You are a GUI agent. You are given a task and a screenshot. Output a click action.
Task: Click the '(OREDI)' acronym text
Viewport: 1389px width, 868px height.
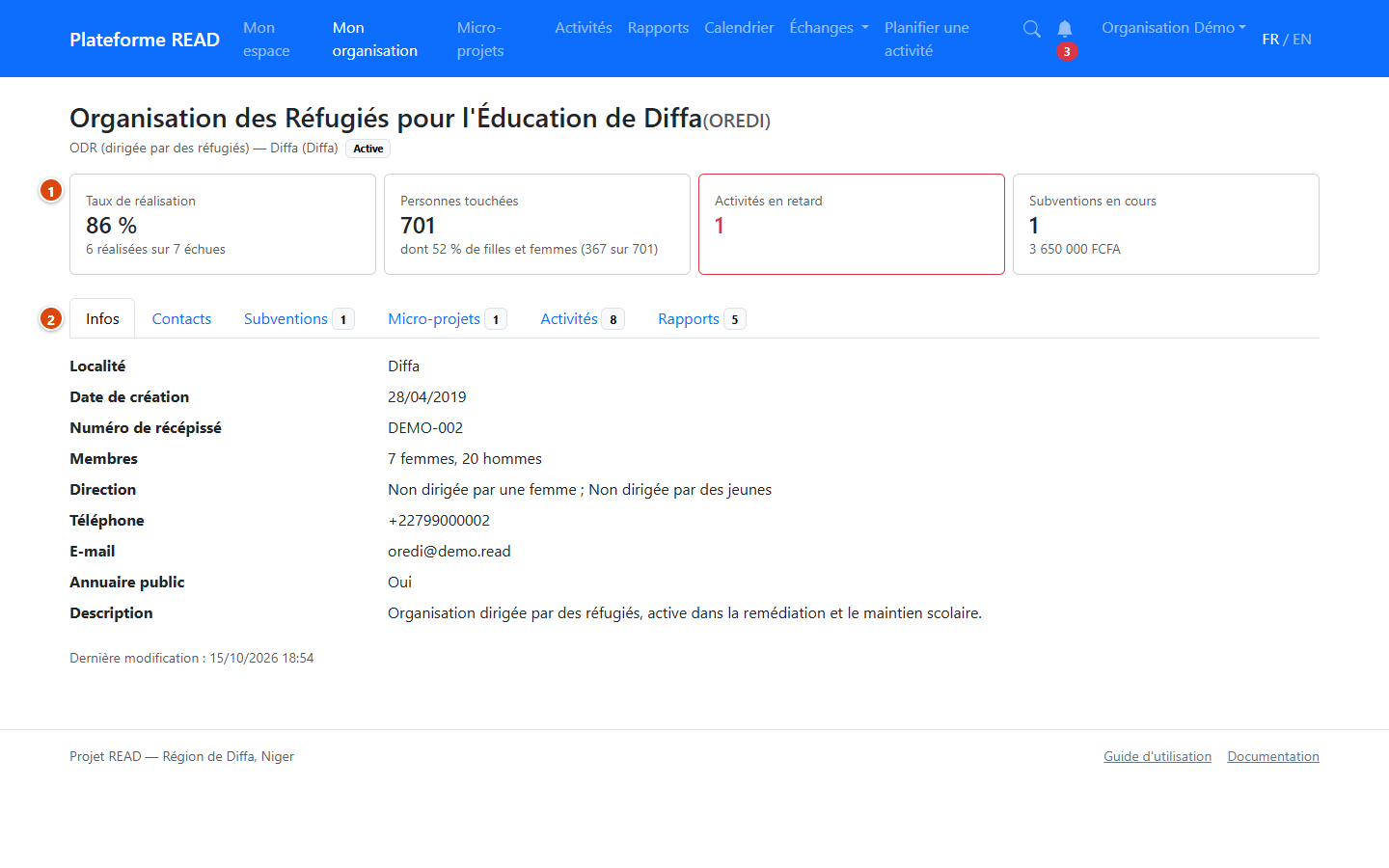[x=737, y=122]
